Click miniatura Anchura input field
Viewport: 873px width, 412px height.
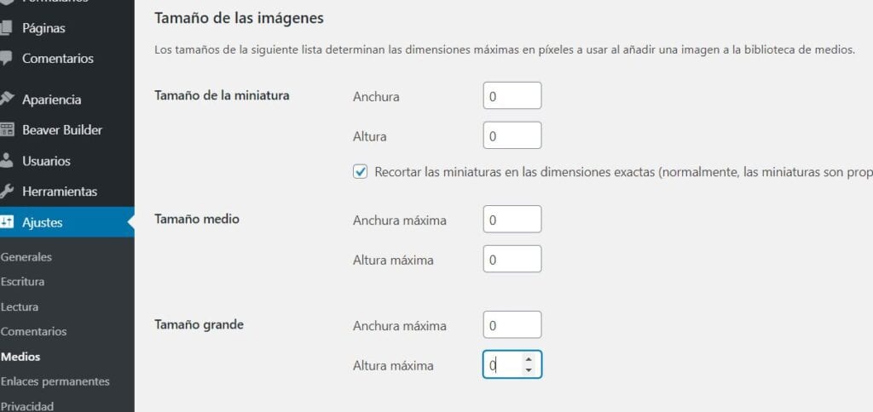[512, 95]
